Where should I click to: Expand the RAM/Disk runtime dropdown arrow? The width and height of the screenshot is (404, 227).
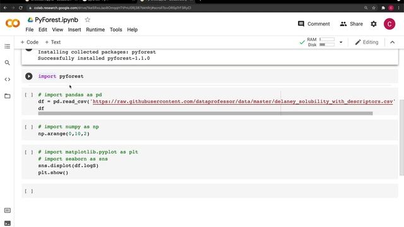(341, 42)
